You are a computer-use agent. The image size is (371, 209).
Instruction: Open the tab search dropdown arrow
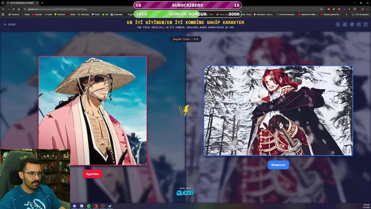tap(3, 3)
